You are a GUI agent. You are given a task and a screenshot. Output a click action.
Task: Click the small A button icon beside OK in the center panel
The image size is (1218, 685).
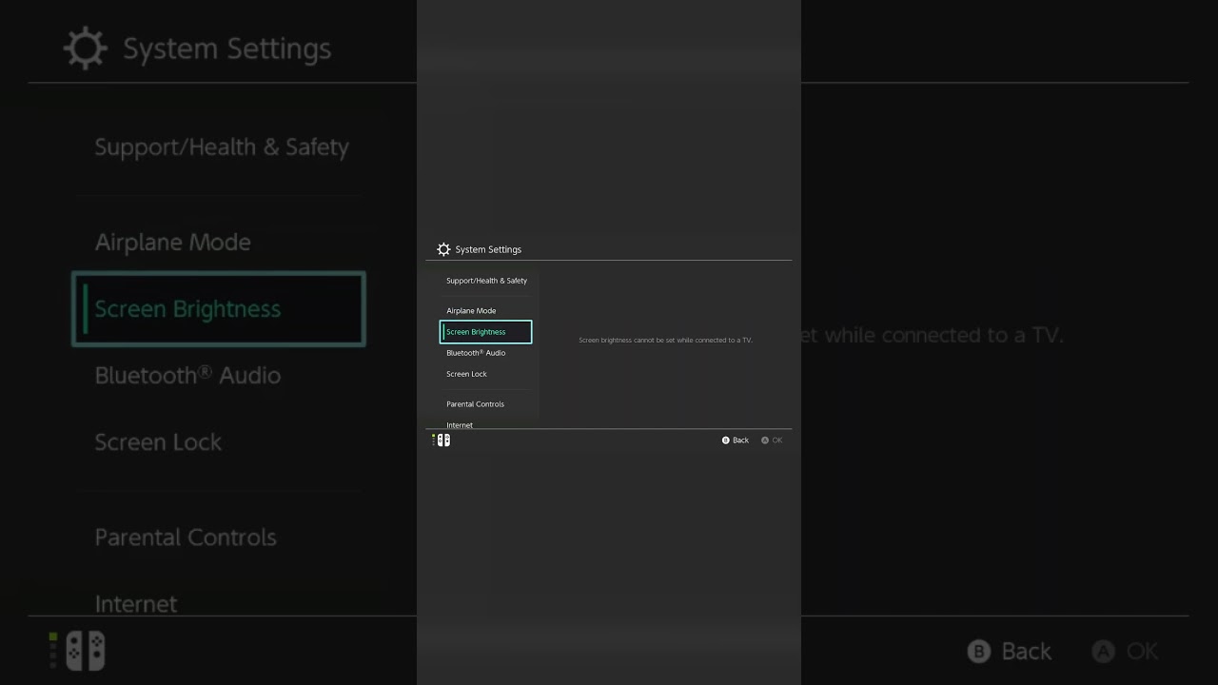(x=765, y=440)
